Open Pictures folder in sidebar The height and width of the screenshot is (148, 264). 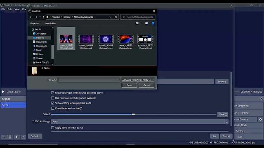coord(38,54)
